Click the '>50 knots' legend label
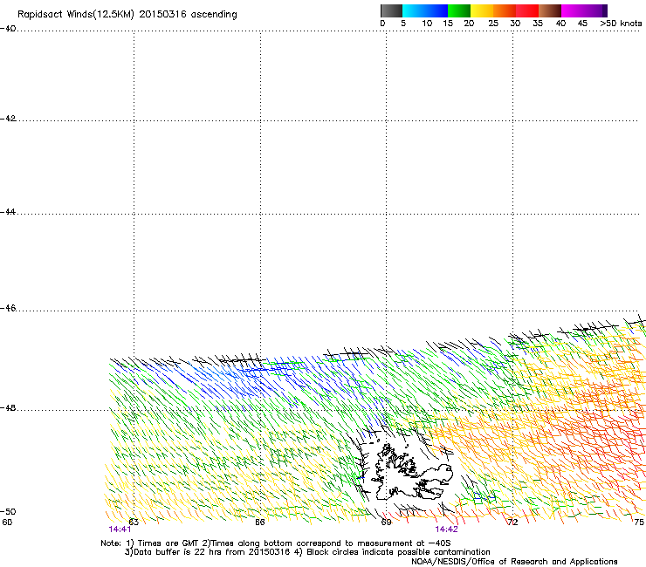 point(621,24)
